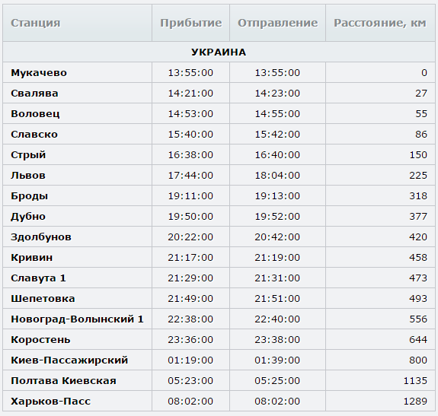Screen dimensions: 438x416
Task: Select the Воловец station cell
Action: [78, 114]
